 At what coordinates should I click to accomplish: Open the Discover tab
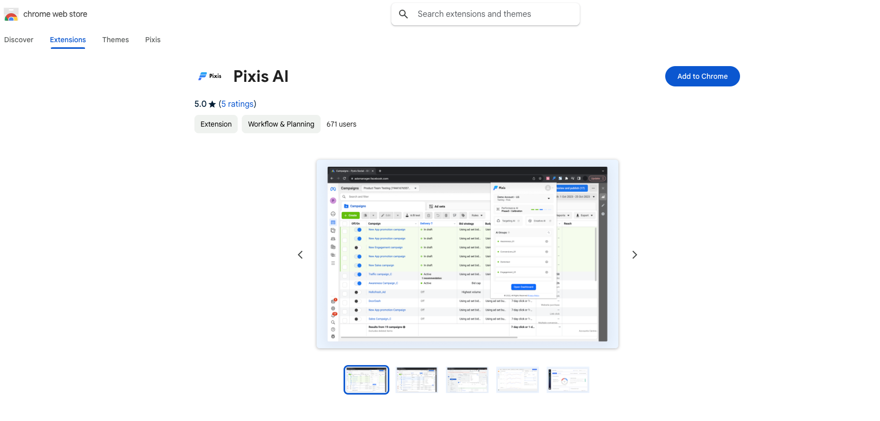point(19,40)
